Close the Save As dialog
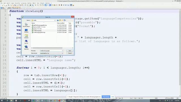The width and height of the screenshot is (181, 102). (72, 17)
